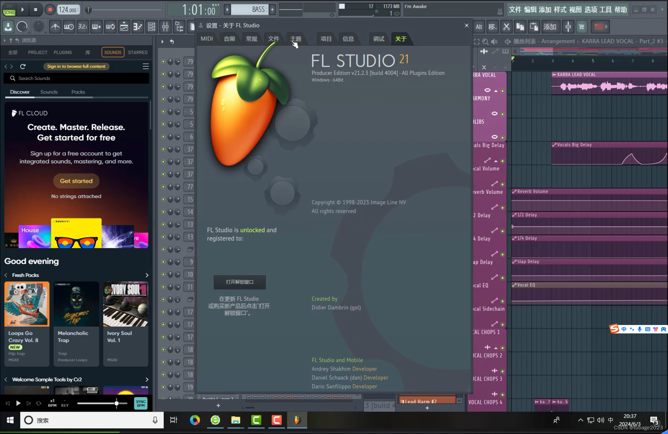Screen dimensions: 668x434
Task: Open the Sounds browser hamburger menu
Action: (146, 66)
